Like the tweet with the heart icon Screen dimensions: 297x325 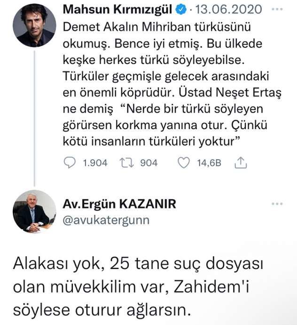click(184, 163)
